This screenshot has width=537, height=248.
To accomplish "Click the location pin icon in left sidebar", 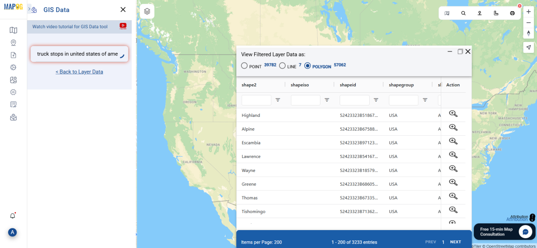I will click(13, 43).
